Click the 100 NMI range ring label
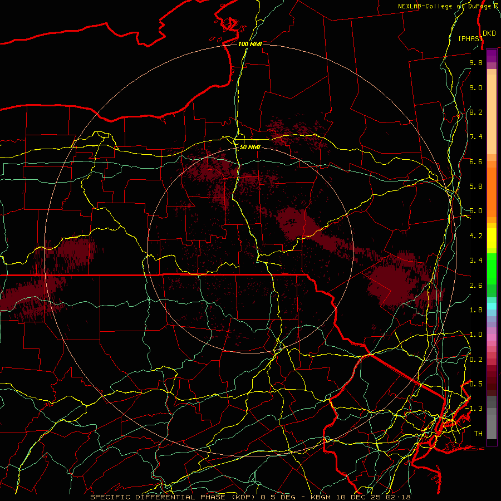The image size is (501, 501). click(250, 44)
